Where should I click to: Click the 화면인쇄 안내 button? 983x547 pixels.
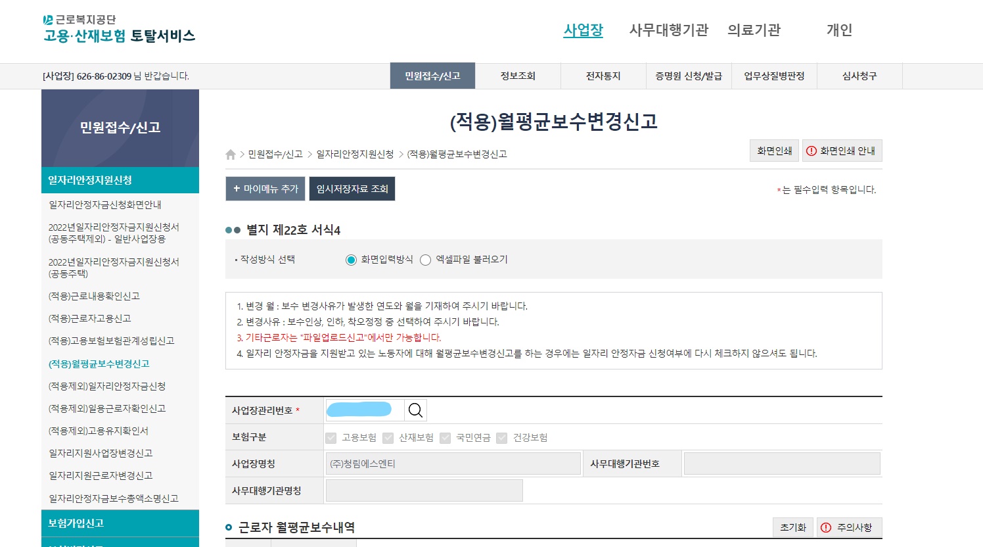point(842,151)
